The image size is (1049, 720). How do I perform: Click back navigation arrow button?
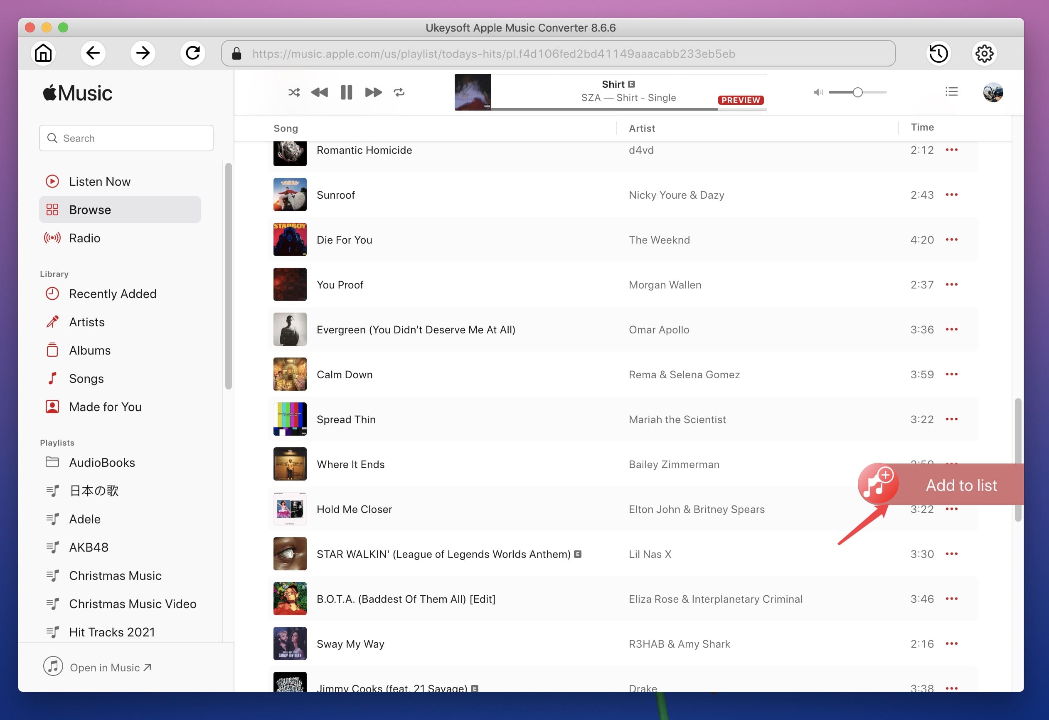pos(92,53)
